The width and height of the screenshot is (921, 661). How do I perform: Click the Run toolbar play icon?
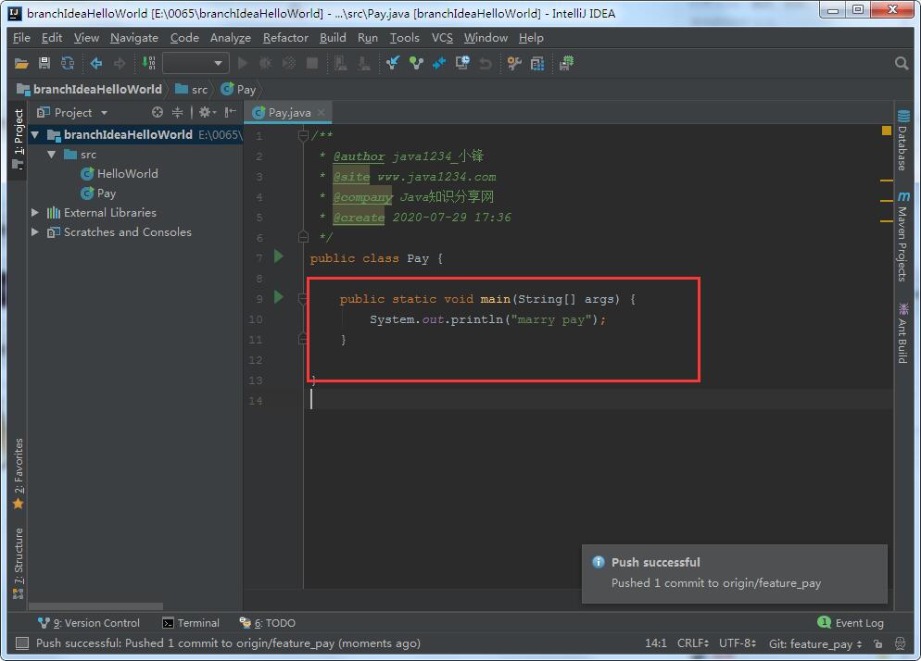[x=242, y=63]
